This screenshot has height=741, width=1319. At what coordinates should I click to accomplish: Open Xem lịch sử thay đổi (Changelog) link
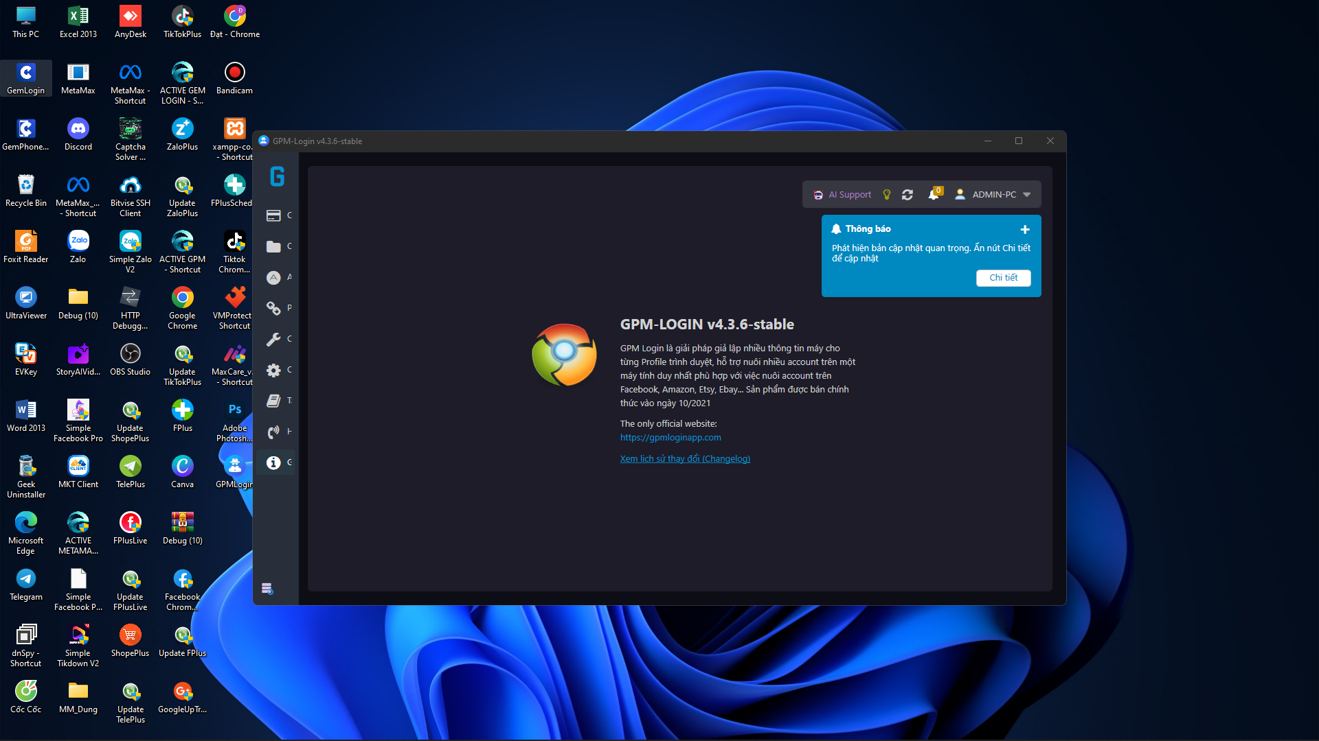685,459
